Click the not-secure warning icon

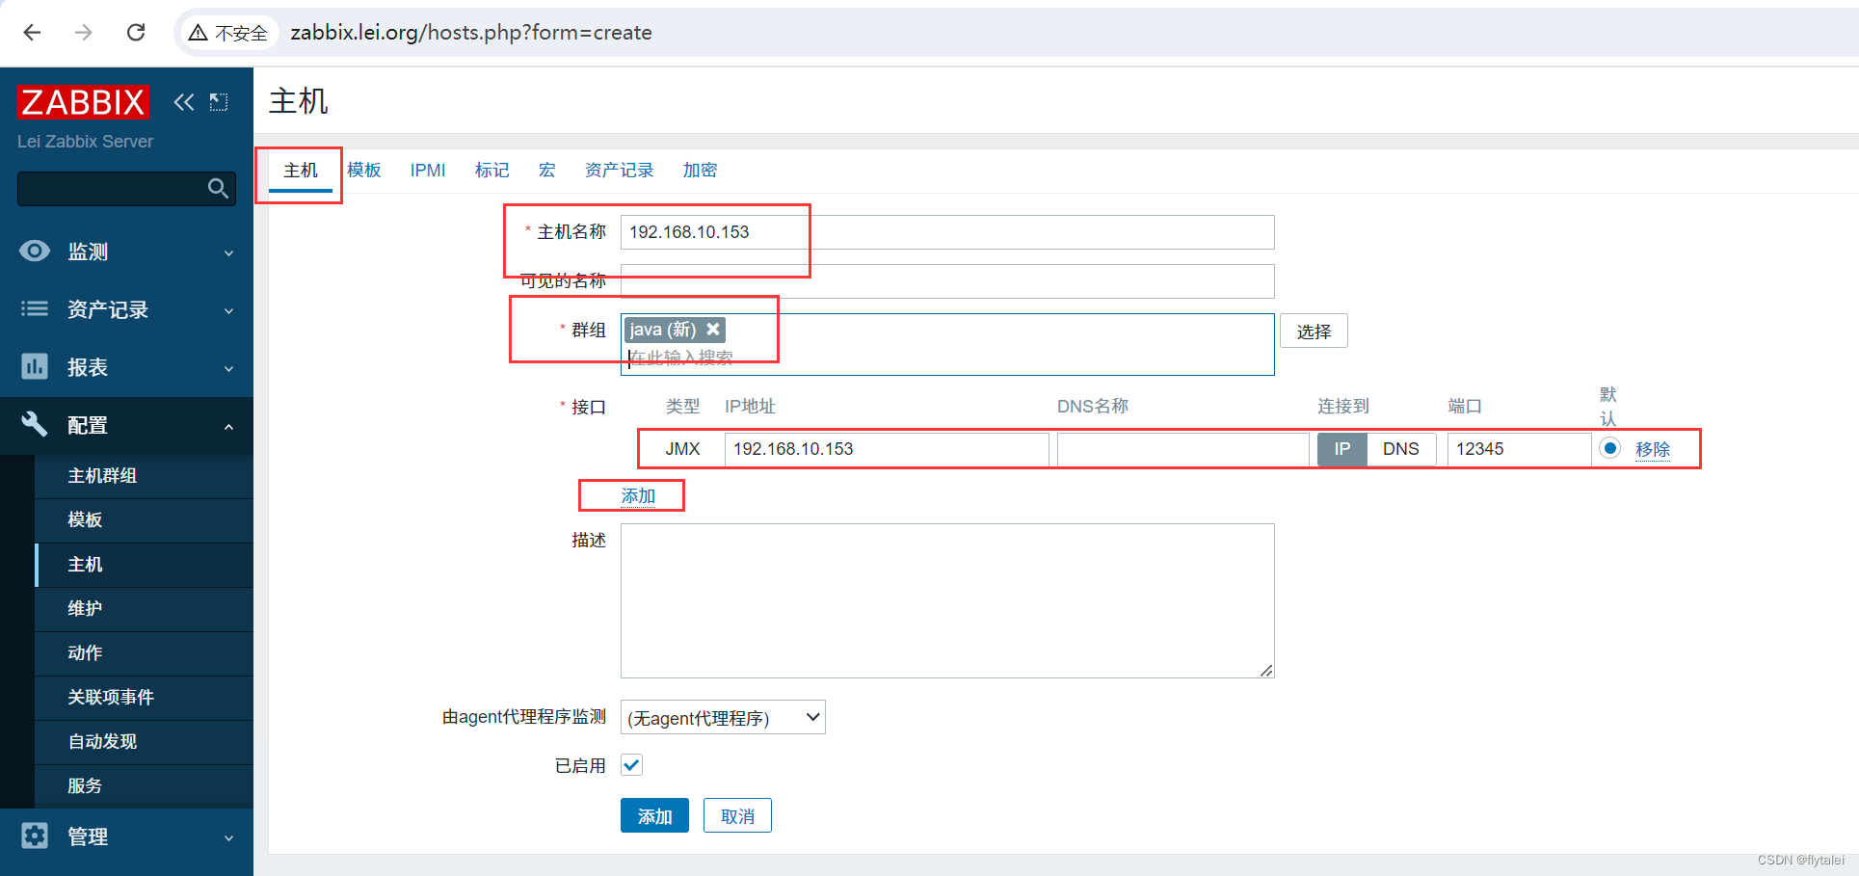(198, 33)
